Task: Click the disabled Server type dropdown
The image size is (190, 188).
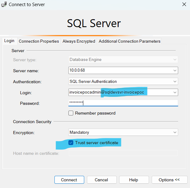Action: pyautogui.click(x=123, y=59)
